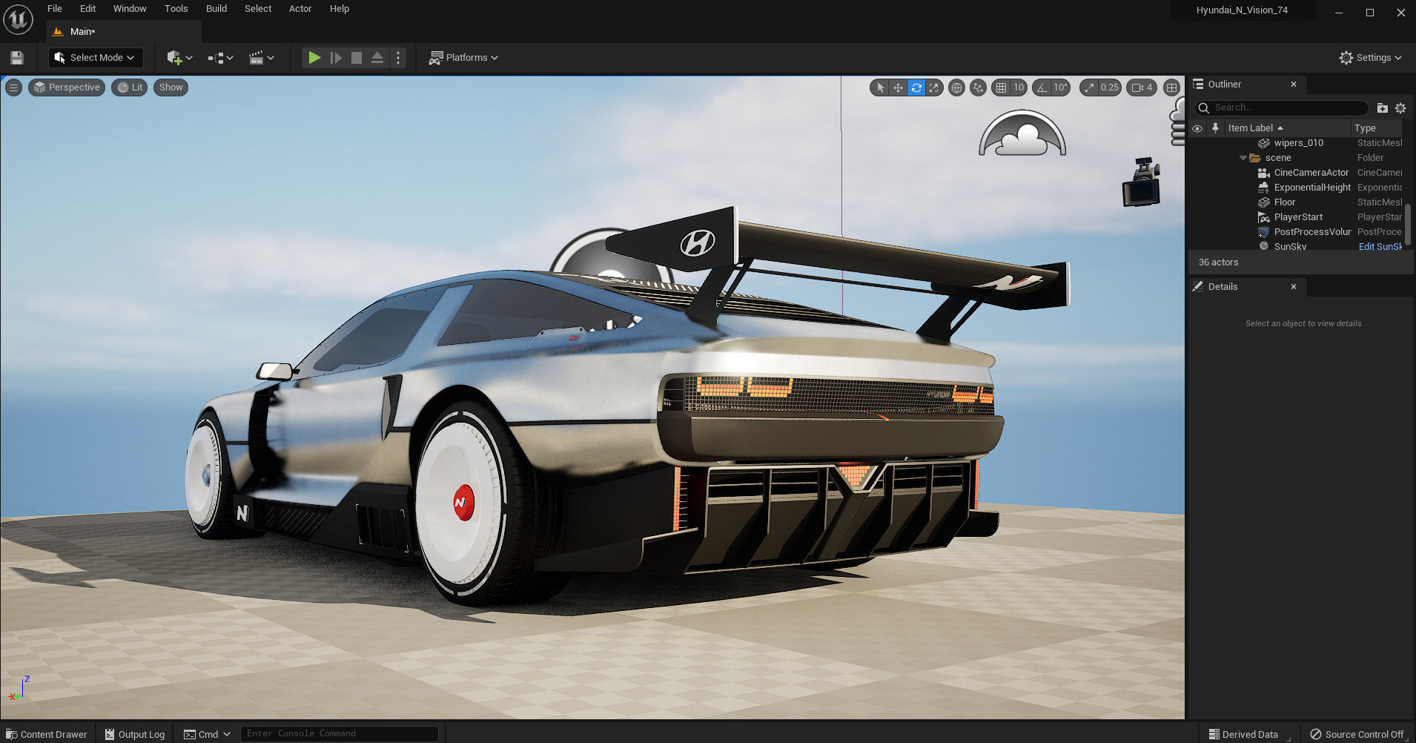1416x743 pixels.
Task: Open the scale snap 0.25 dropdown
Action: point(1110,87)
